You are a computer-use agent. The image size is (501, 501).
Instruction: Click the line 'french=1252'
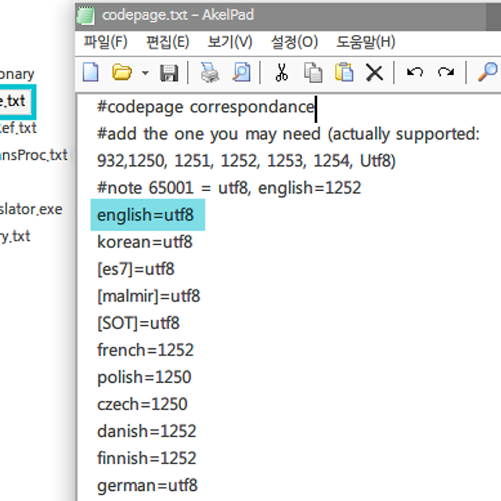tap(146, 350)
